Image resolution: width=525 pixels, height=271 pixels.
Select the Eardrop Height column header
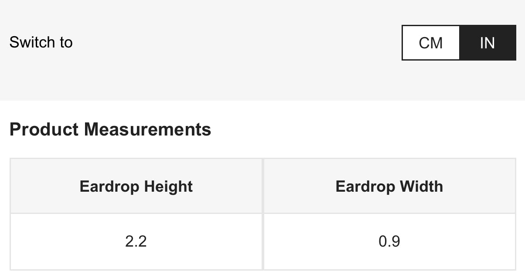coord(136,186)
